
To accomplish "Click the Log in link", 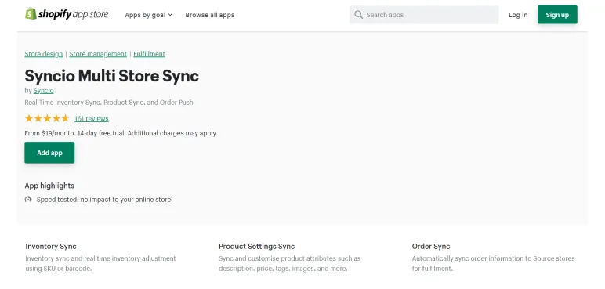I will [518, 15].
